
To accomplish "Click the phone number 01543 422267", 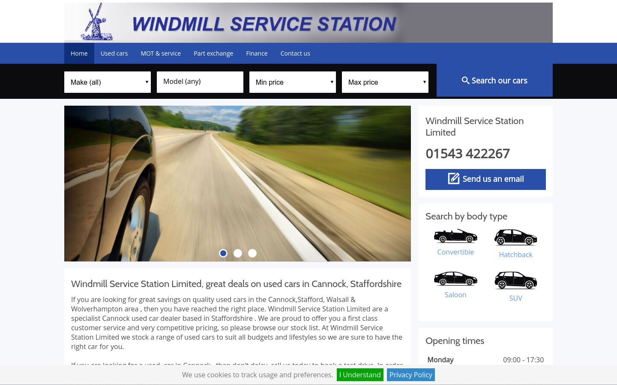I will click(x=467, y=154).
